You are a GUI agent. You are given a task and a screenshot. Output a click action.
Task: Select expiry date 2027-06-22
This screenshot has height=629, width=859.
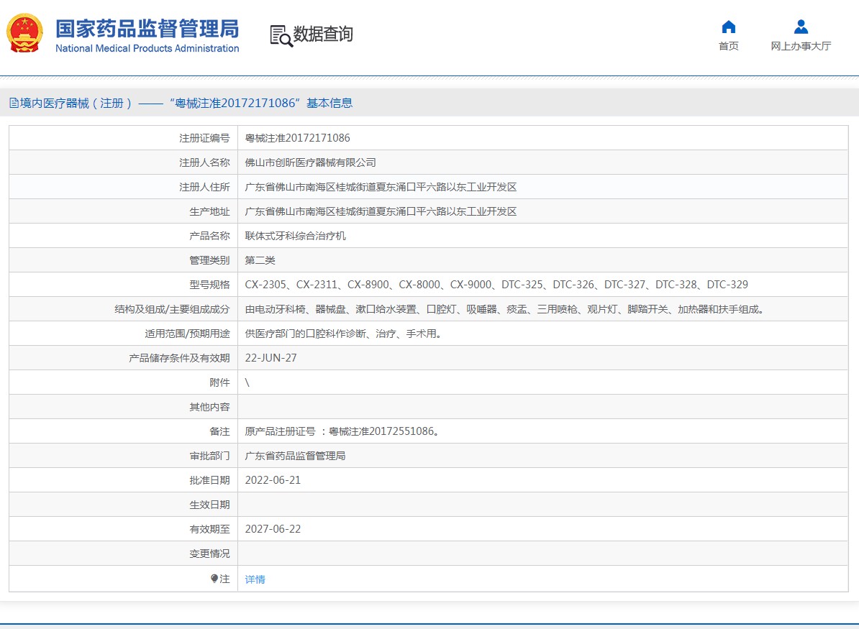point(273,529)
